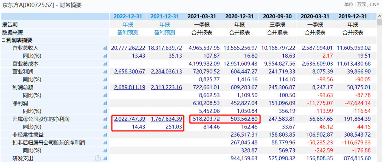This screenshot has width=382, height=162.
Task: Select the 2022-12-31 column header
Action: (x=128, y=17)
